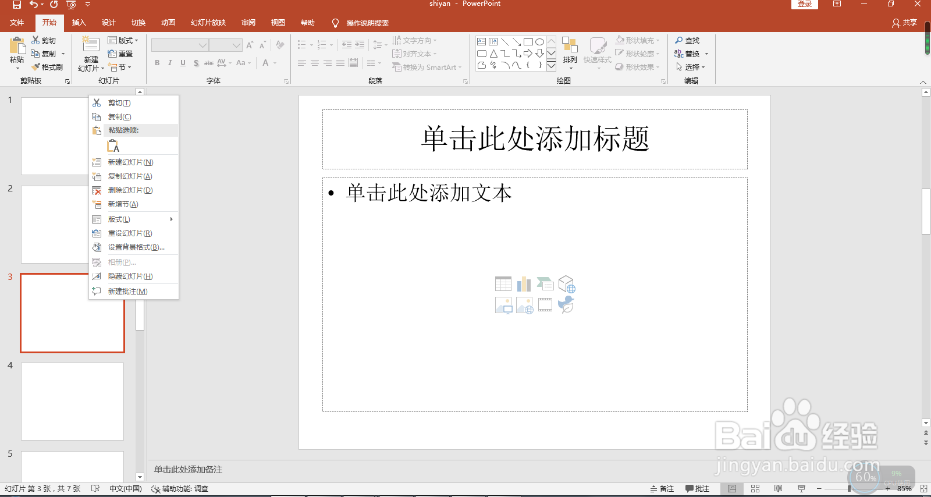Click fit slide to window icon

(923, 489)
